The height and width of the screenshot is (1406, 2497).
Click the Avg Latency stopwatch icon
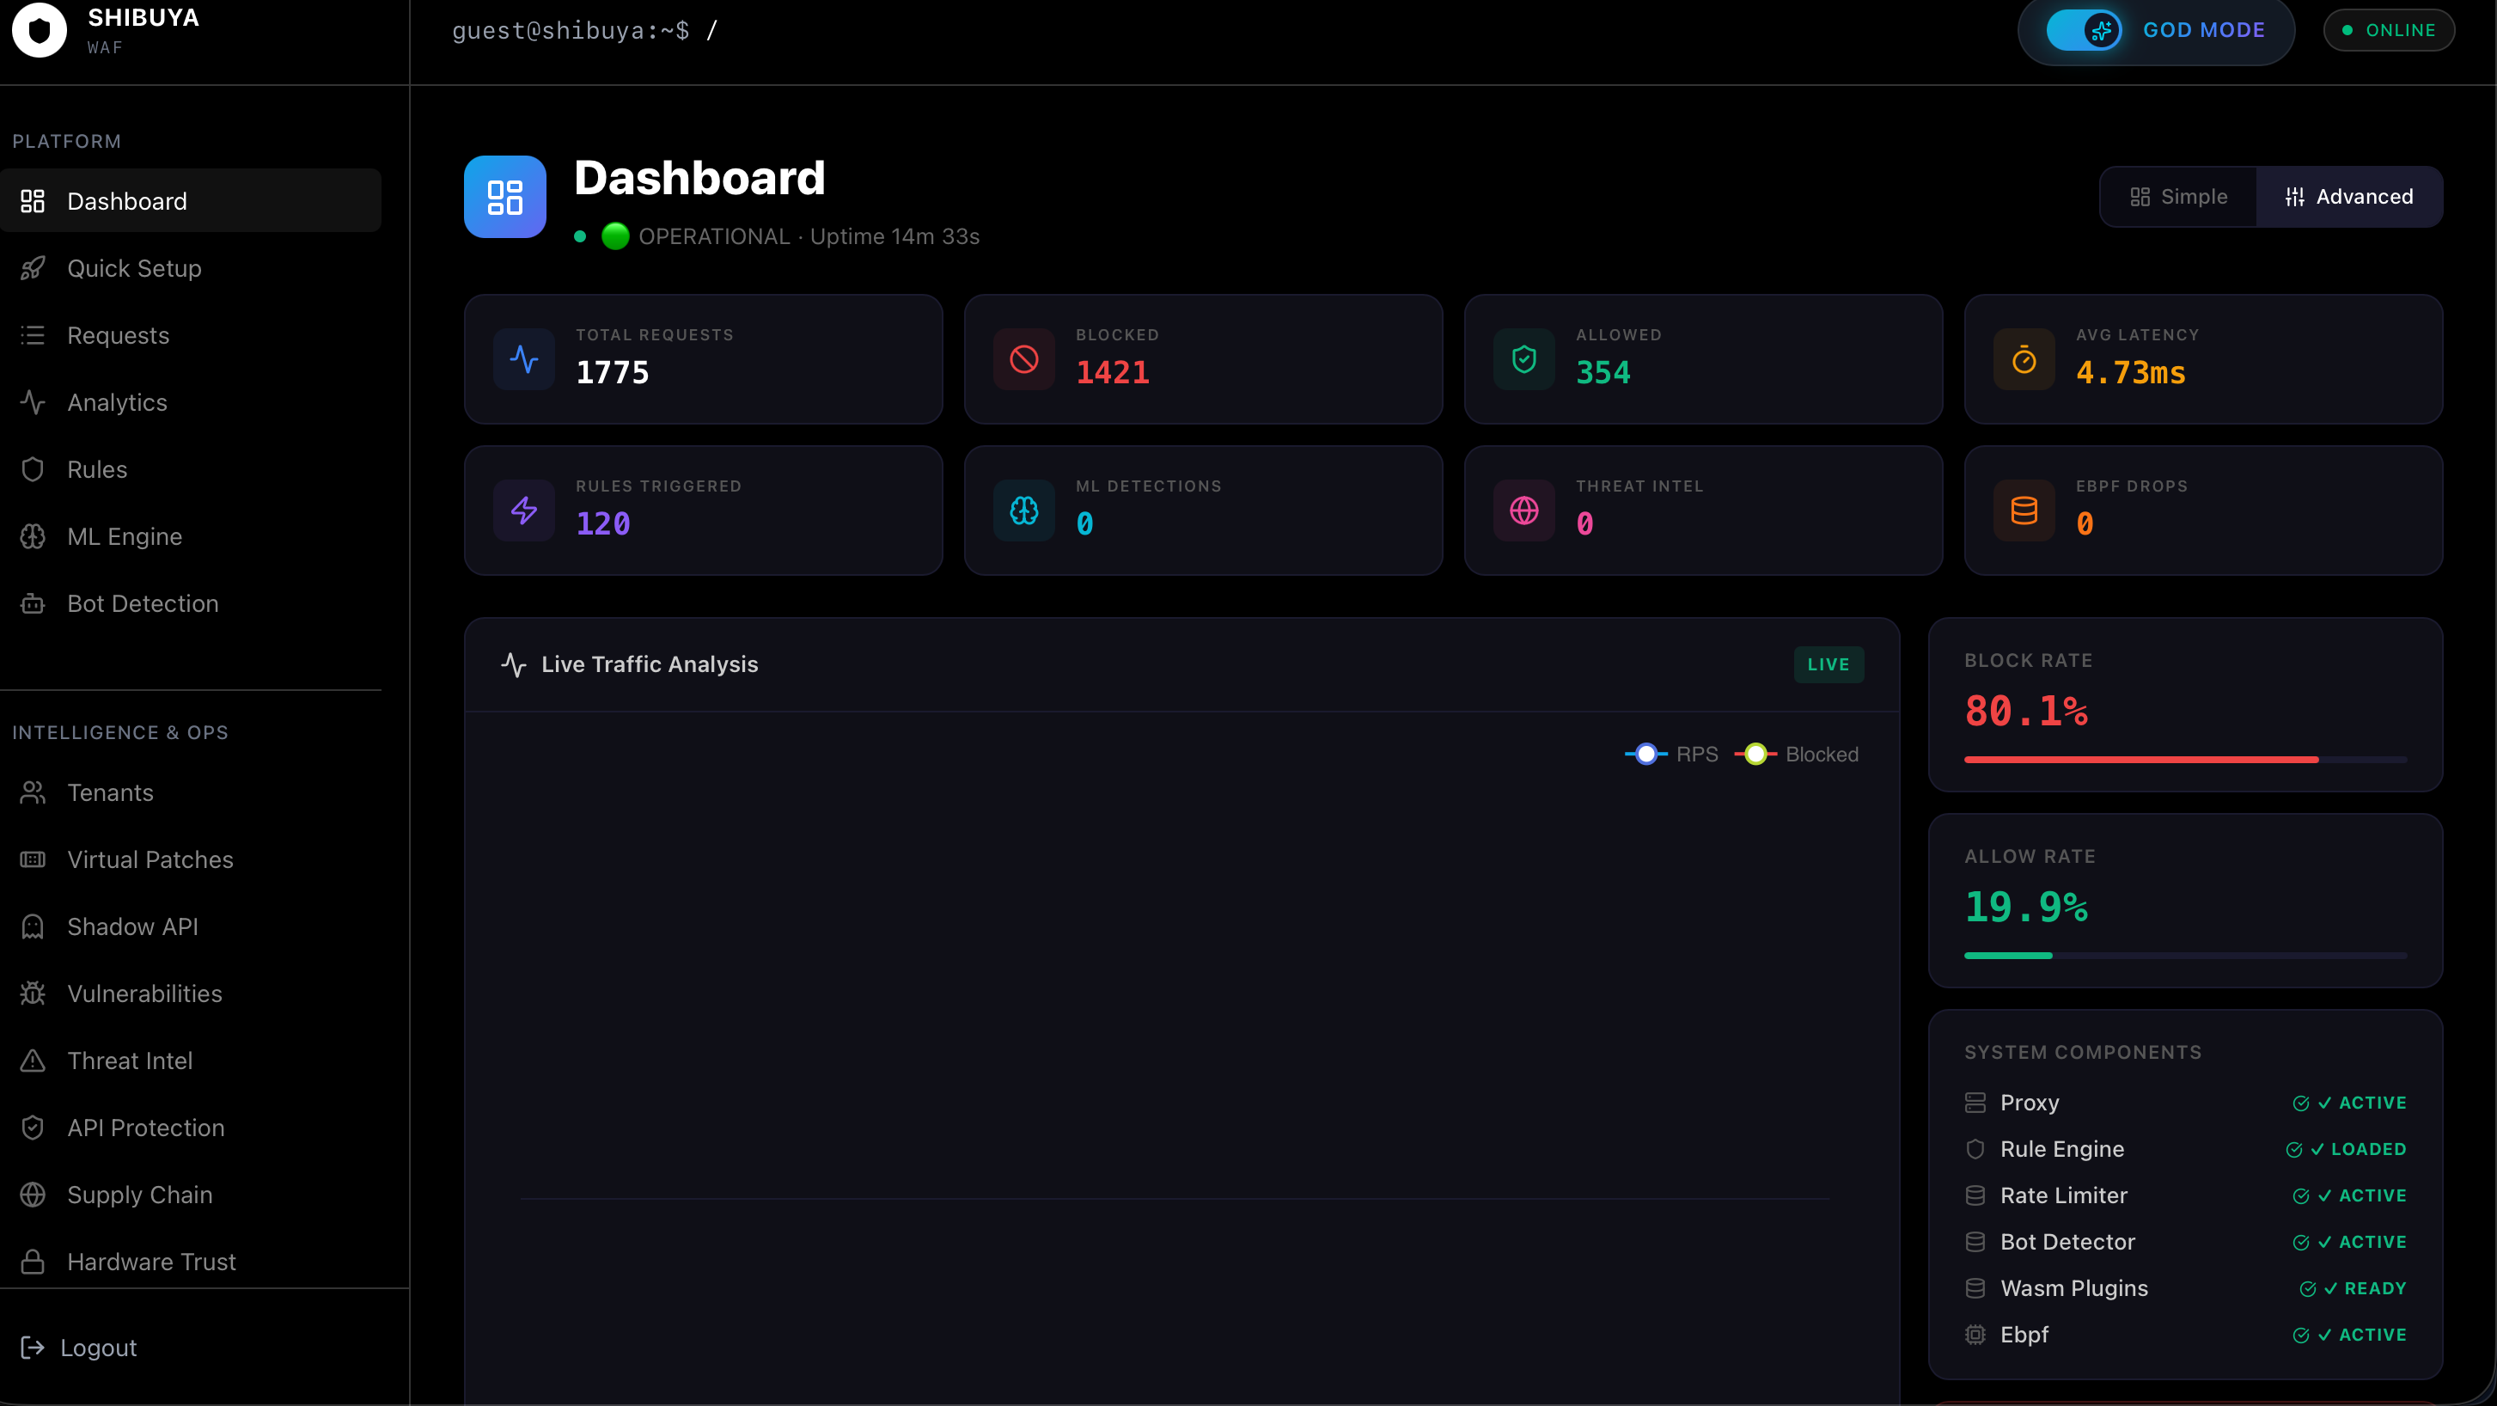tap(2024, 360)
